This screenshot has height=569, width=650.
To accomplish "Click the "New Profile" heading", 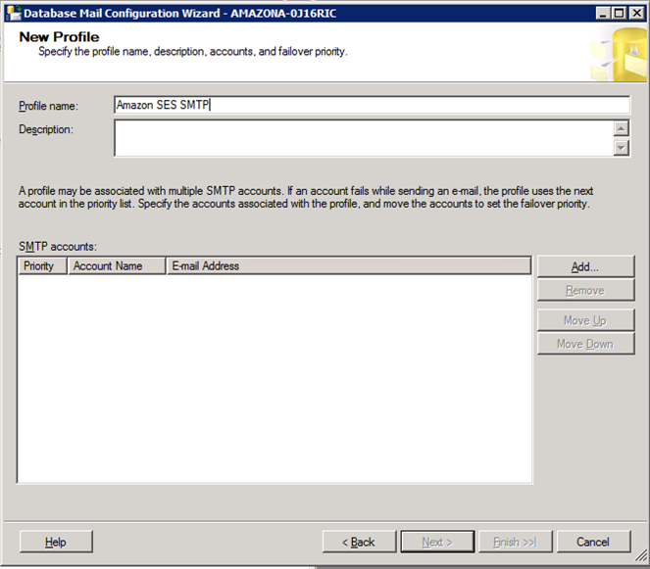I will coord(59,37).
